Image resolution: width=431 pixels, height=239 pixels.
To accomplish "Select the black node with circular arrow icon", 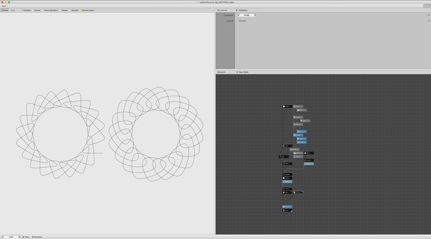I will point(287,164).
